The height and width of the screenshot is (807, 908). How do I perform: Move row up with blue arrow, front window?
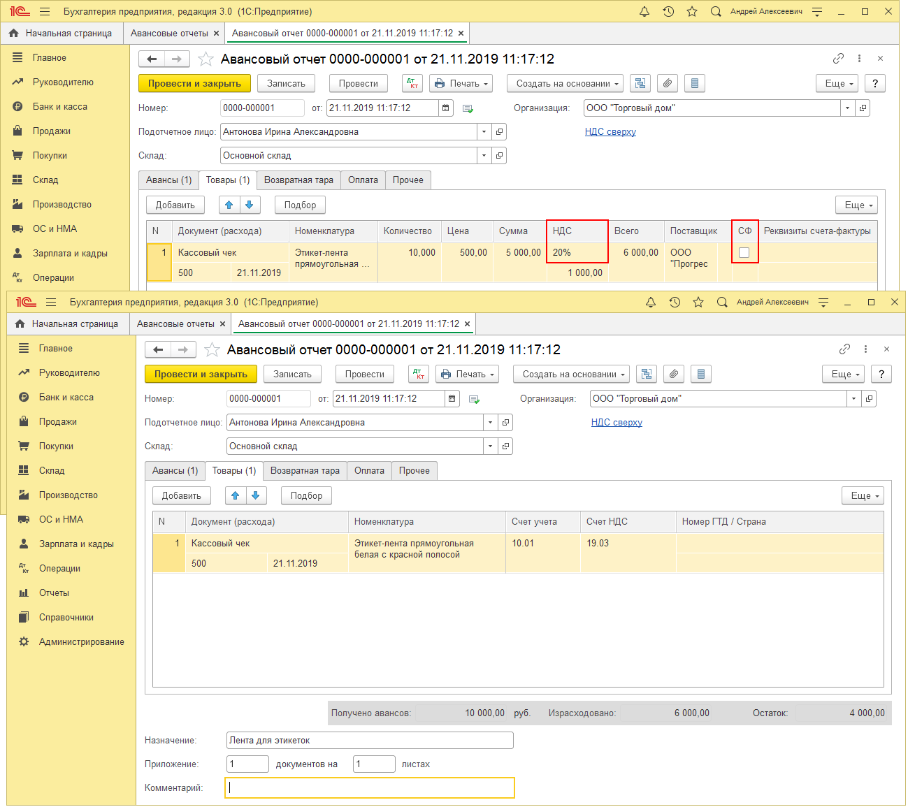[x=236, y=495]
